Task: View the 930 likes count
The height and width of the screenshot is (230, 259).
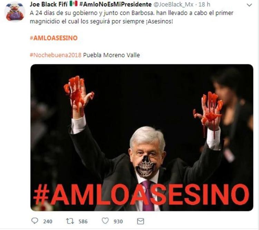Action: click(x=118, y=221)
